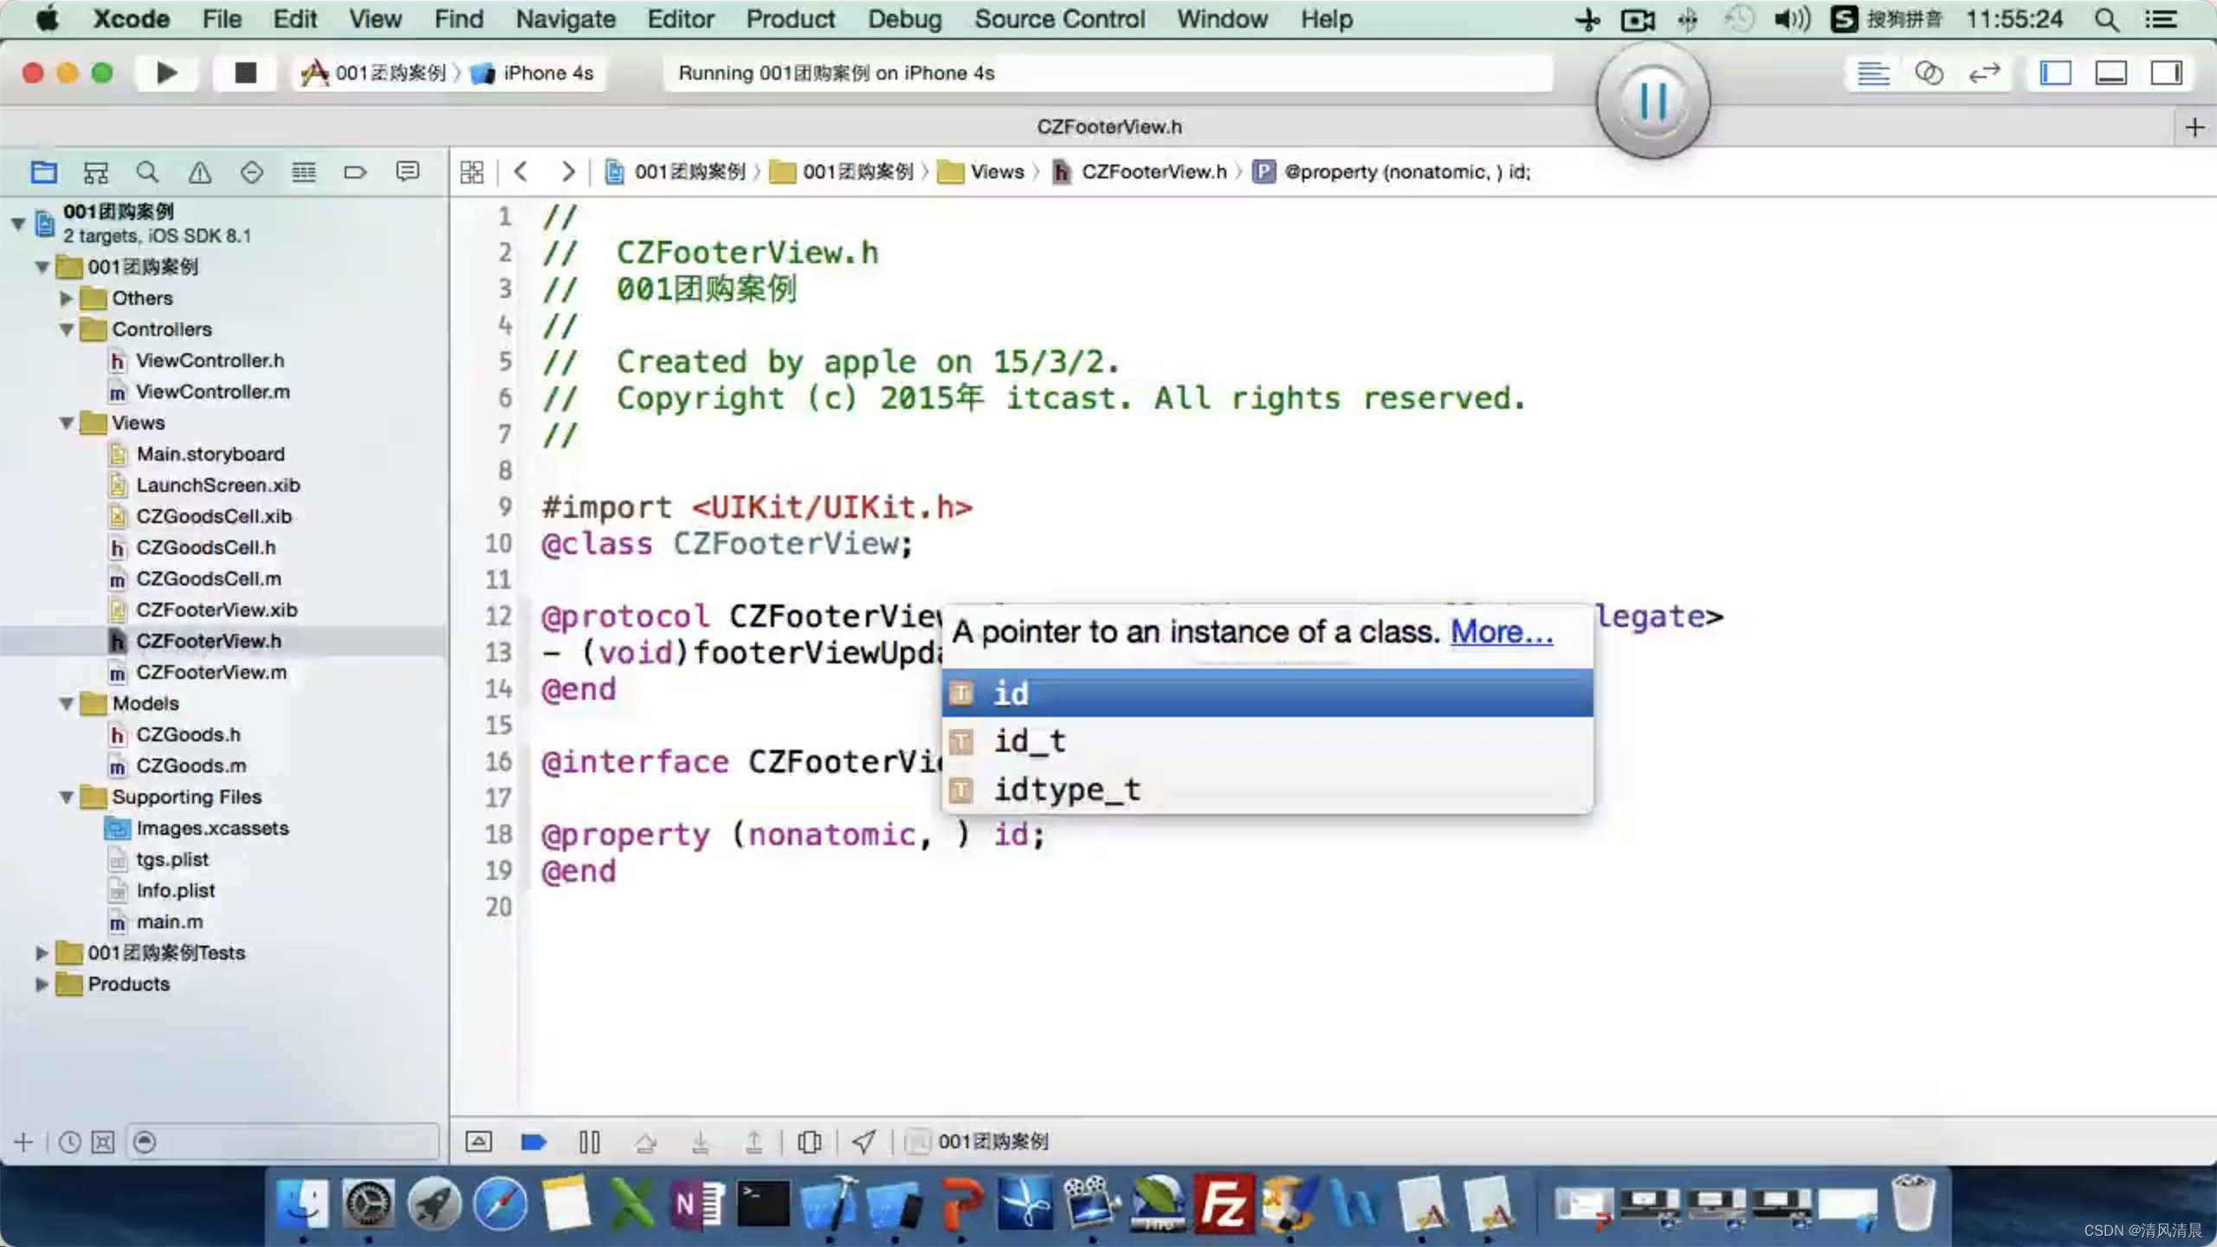Toggle the Utilities panel

[2166, 74]
